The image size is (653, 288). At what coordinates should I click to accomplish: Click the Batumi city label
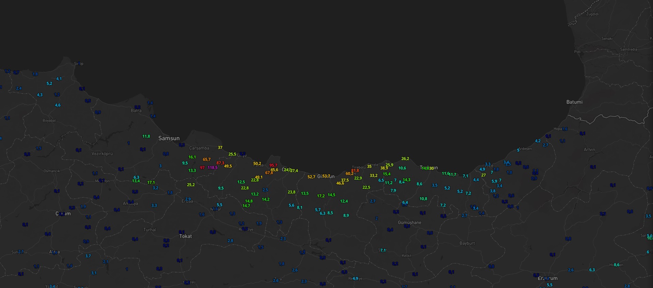click(574, 102)
